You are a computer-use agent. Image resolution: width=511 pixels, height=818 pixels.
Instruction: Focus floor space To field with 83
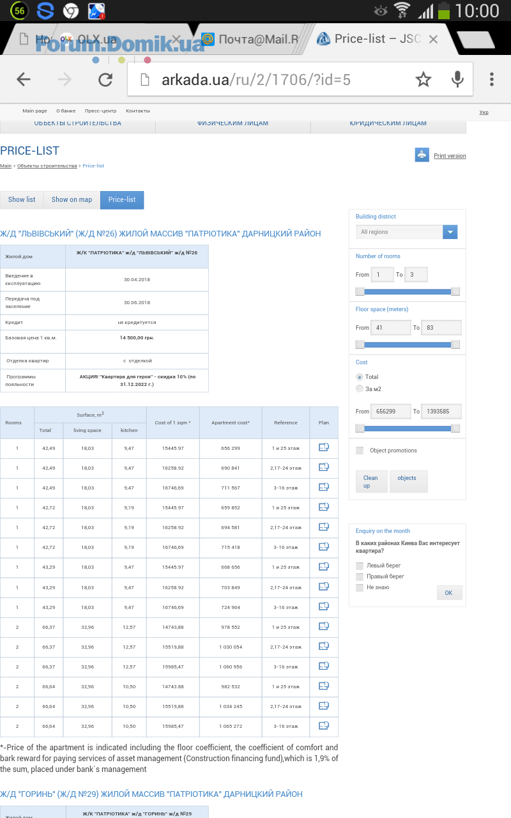click(x=441, y=327)
